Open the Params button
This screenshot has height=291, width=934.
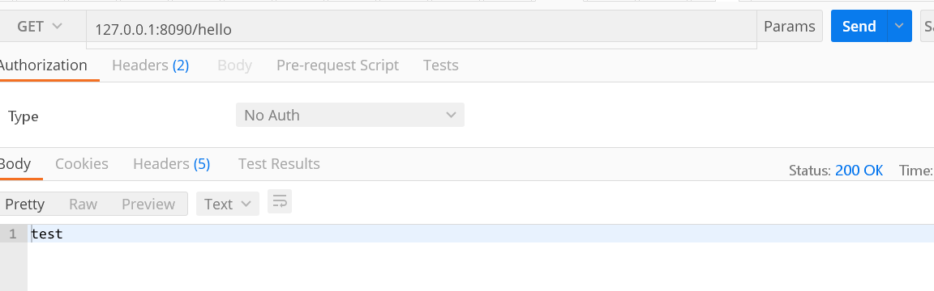click(789, 26)
